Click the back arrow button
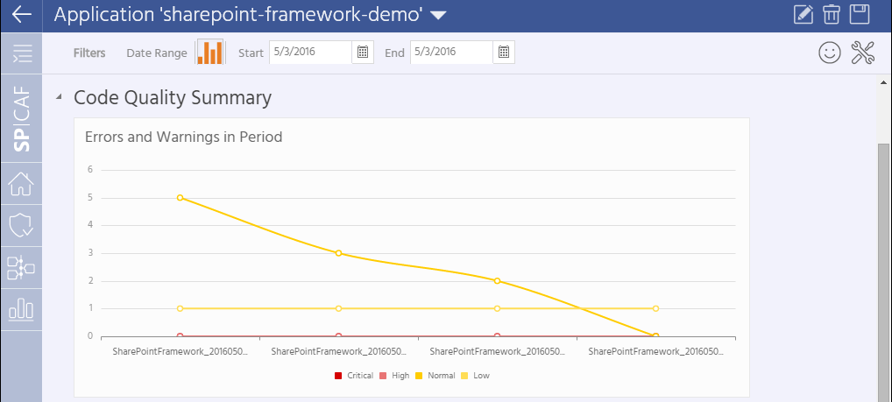This screenshot has height=402, width=892. [x=21, y=15]
